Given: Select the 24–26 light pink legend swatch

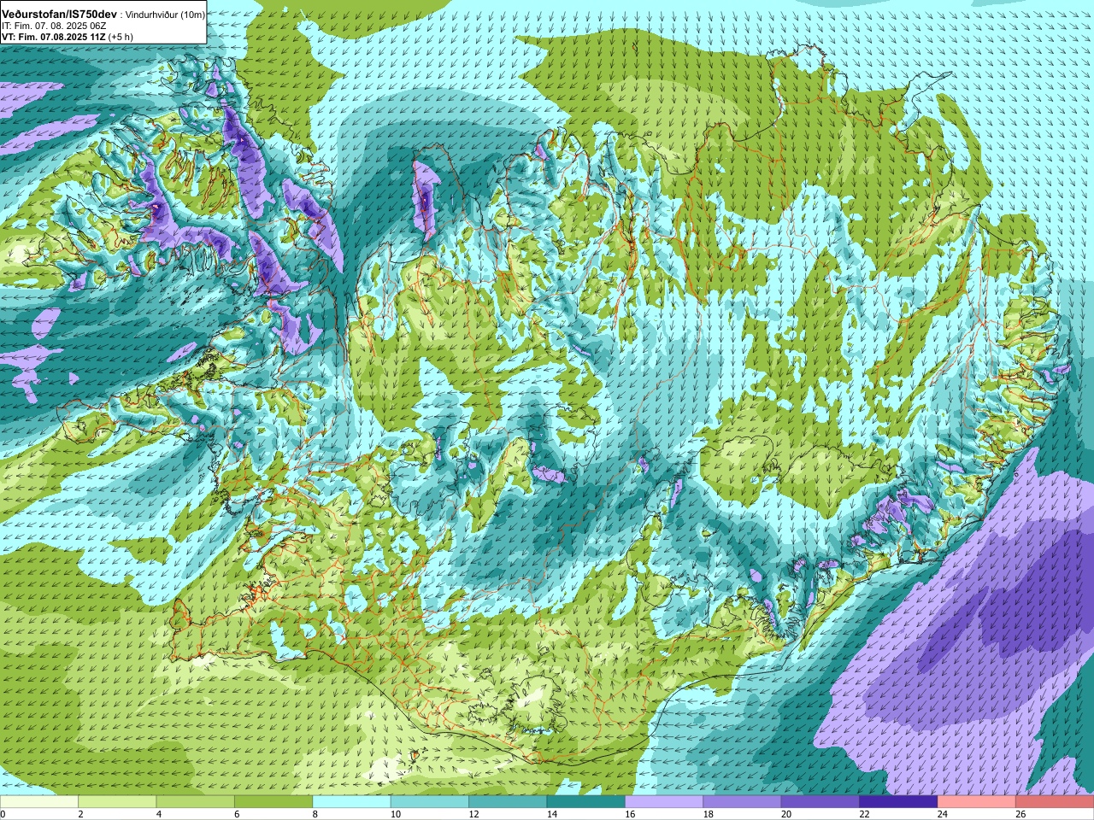Looking at the screenshot, I should [x=977, y=802].
